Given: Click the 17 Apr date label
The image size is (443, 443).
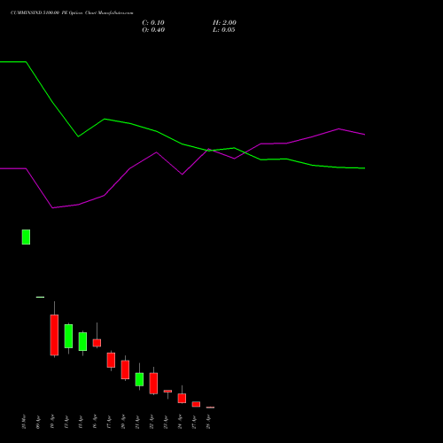Looking at the screenshot, I should [109, 423].
